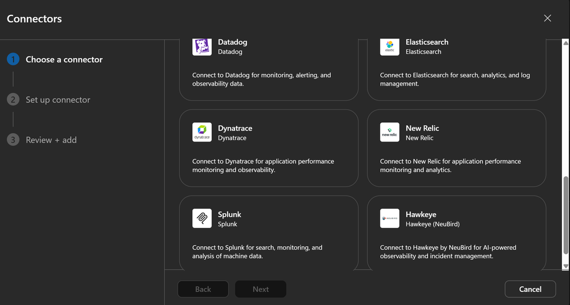Click the 'Hawkeye (NeuBird)' subtitle

(x=432, y=224)
